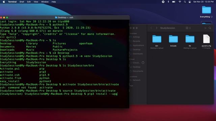This screenshot has height=121, width=216.
Task: Open Network in Finder sidebar
Action: tap(136, 80)
